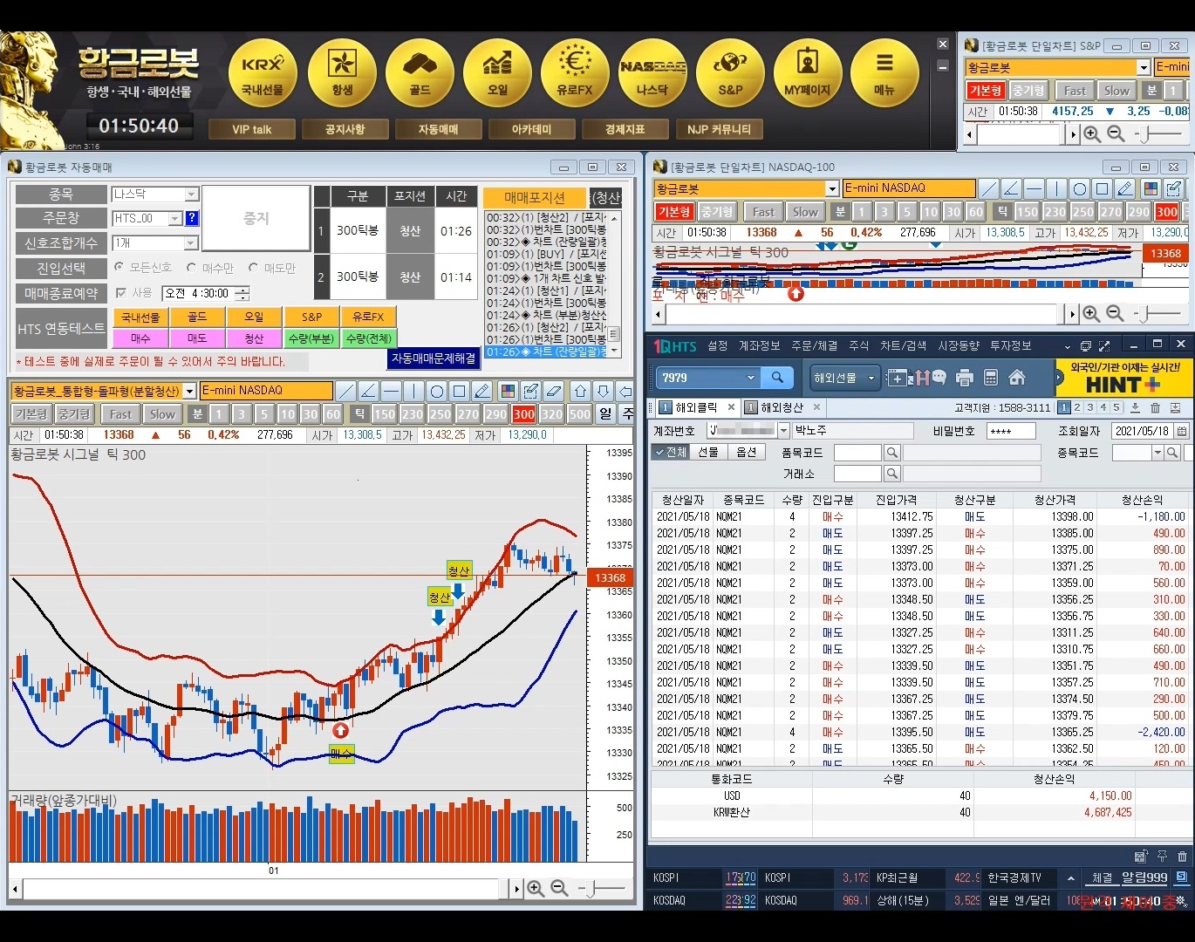Open the 나스닥 NASDAQ round icon
This screenshot has height=942, width=1195.
652,73
